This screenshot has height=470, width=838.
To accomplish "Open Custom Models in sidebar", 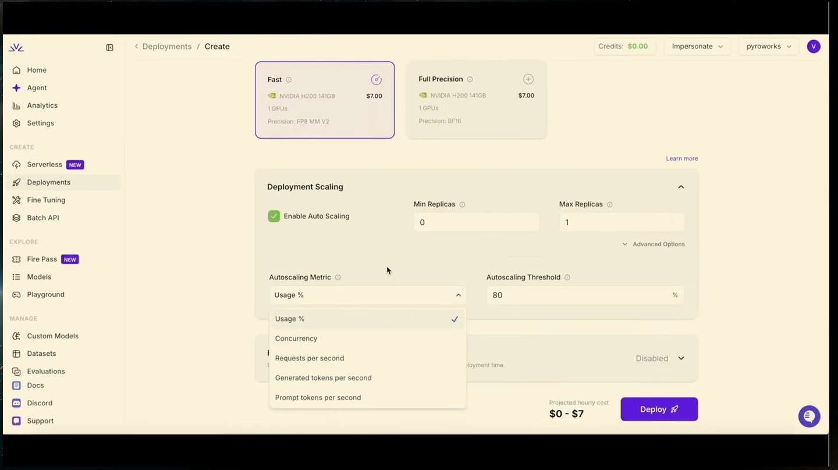I will pyautogui.click(x=53, y=336).
